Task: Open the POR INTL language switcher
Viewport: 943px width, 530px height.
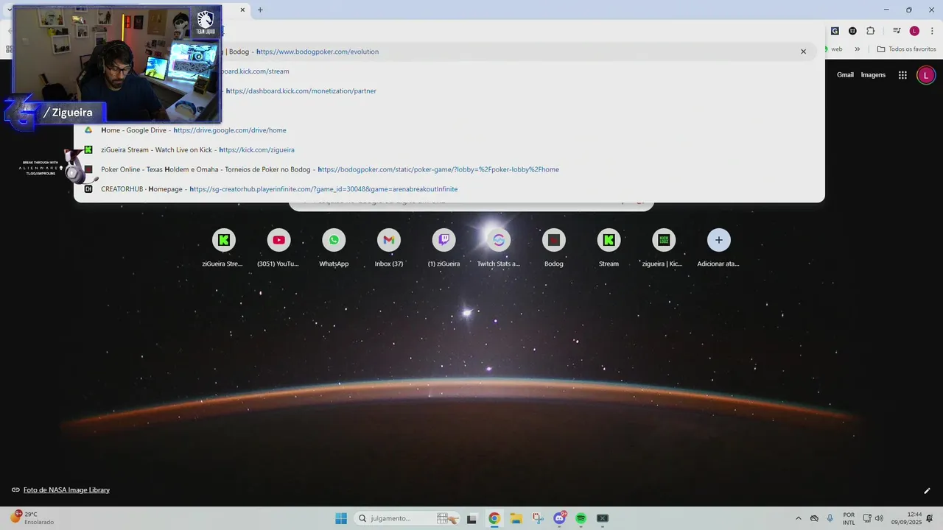Action: click(849, 518)
